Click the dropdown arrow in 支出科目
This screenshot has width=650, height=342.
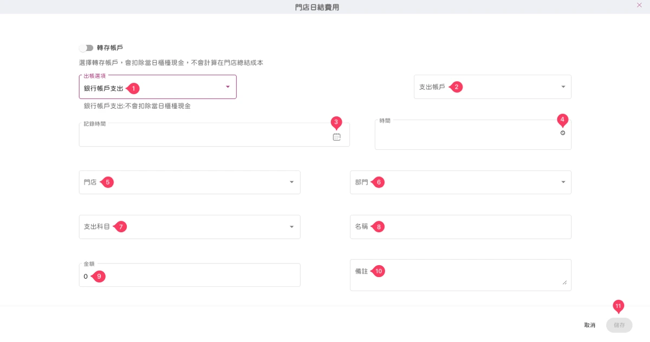[x=291, y=227]
